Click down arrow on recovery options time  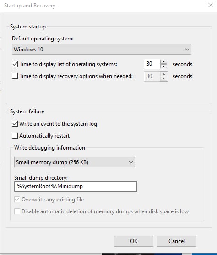point(163,78)
